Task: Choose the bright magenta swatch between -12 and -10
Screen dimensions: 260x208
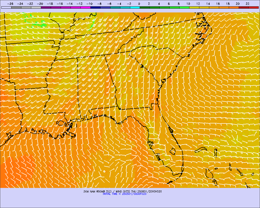Action: (x=86, y=7)
